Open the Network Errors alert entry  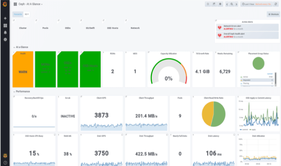click(x=247, y=27)
